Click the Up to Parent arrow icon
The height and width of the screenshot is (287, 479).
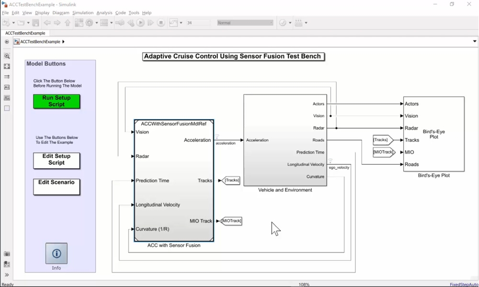tap(68, 23)
